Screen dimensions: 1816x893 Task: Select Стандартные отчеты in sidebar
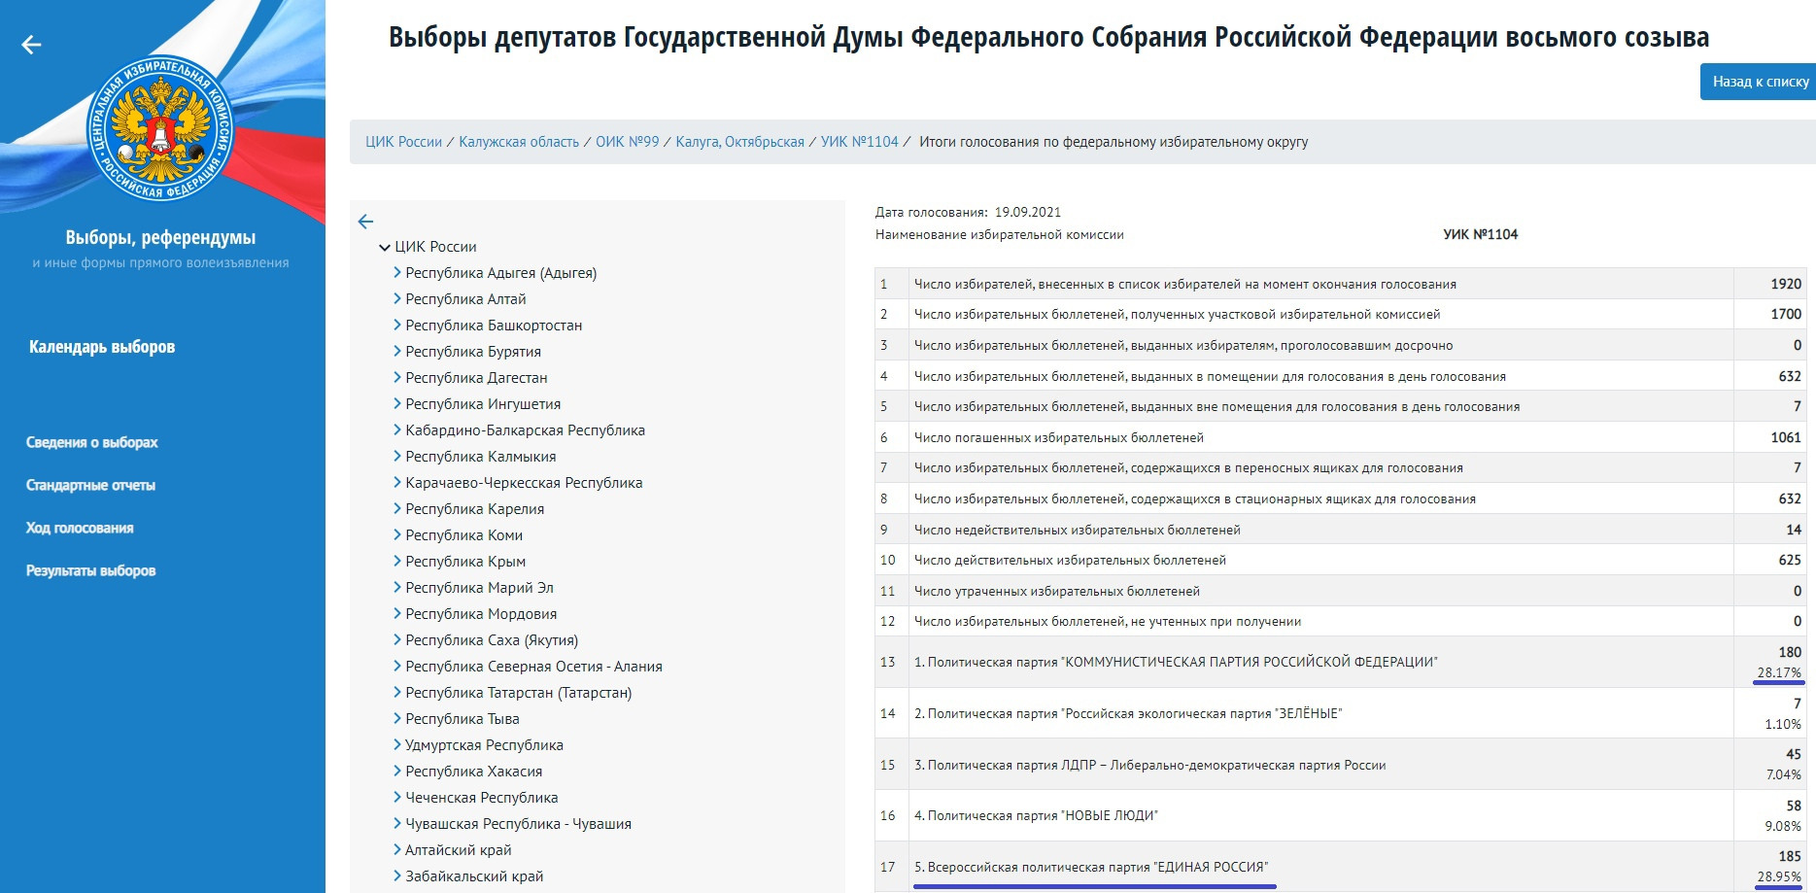coord(90,485)
